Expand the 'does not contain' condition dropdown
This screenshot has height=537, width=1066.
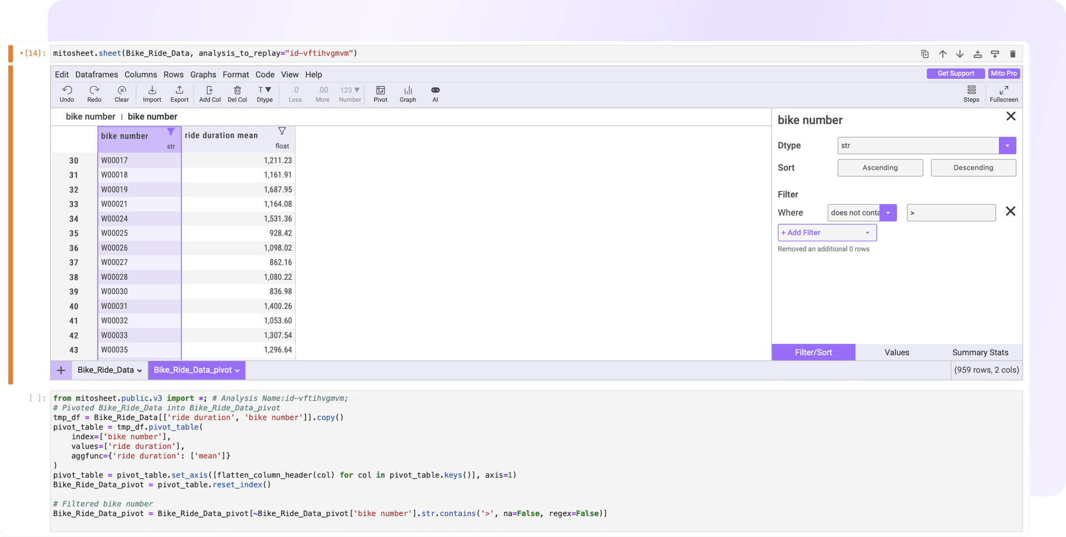click(x=888, y=212)
